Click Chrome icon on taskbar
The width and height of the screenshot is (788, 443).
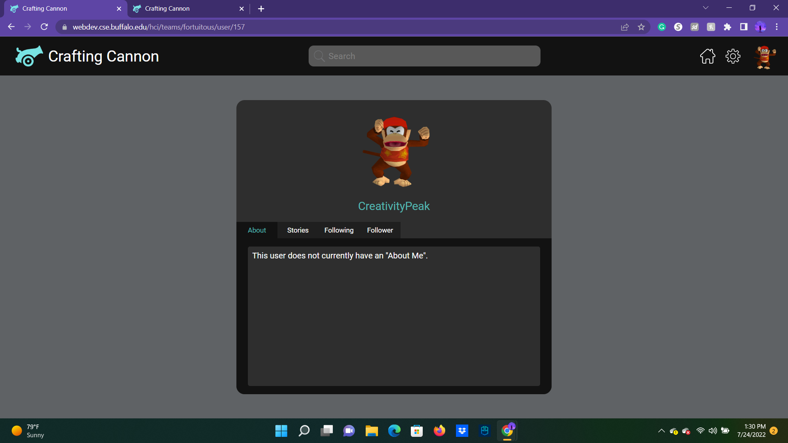tap(507, 431)
